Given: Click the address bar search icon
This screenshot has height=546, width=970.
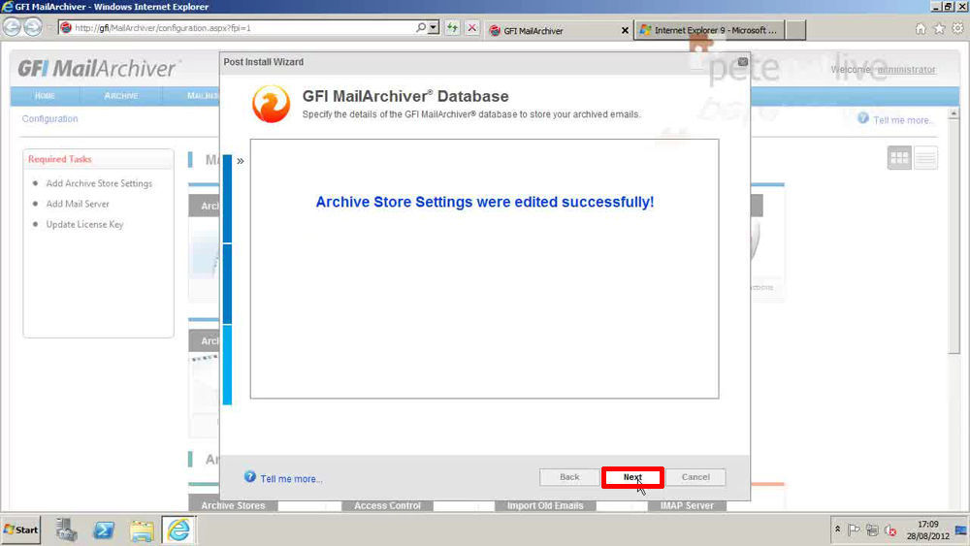Looking at the screenshot, I should (x=421, y=27).
